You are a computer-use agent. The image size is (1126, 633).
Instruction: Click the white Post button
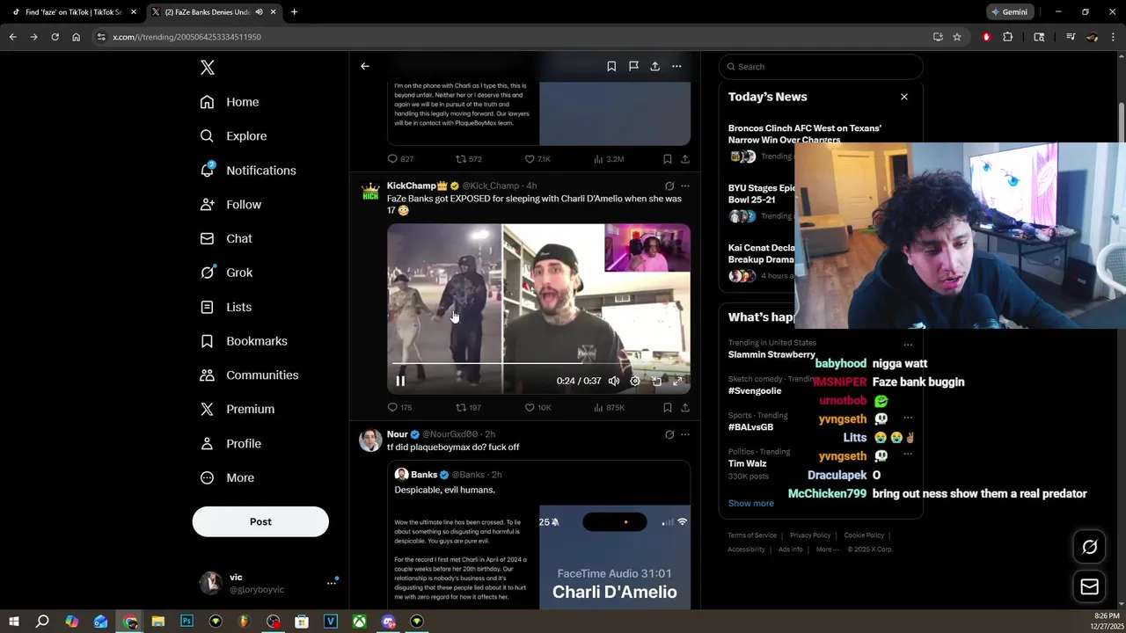(260, 521)
